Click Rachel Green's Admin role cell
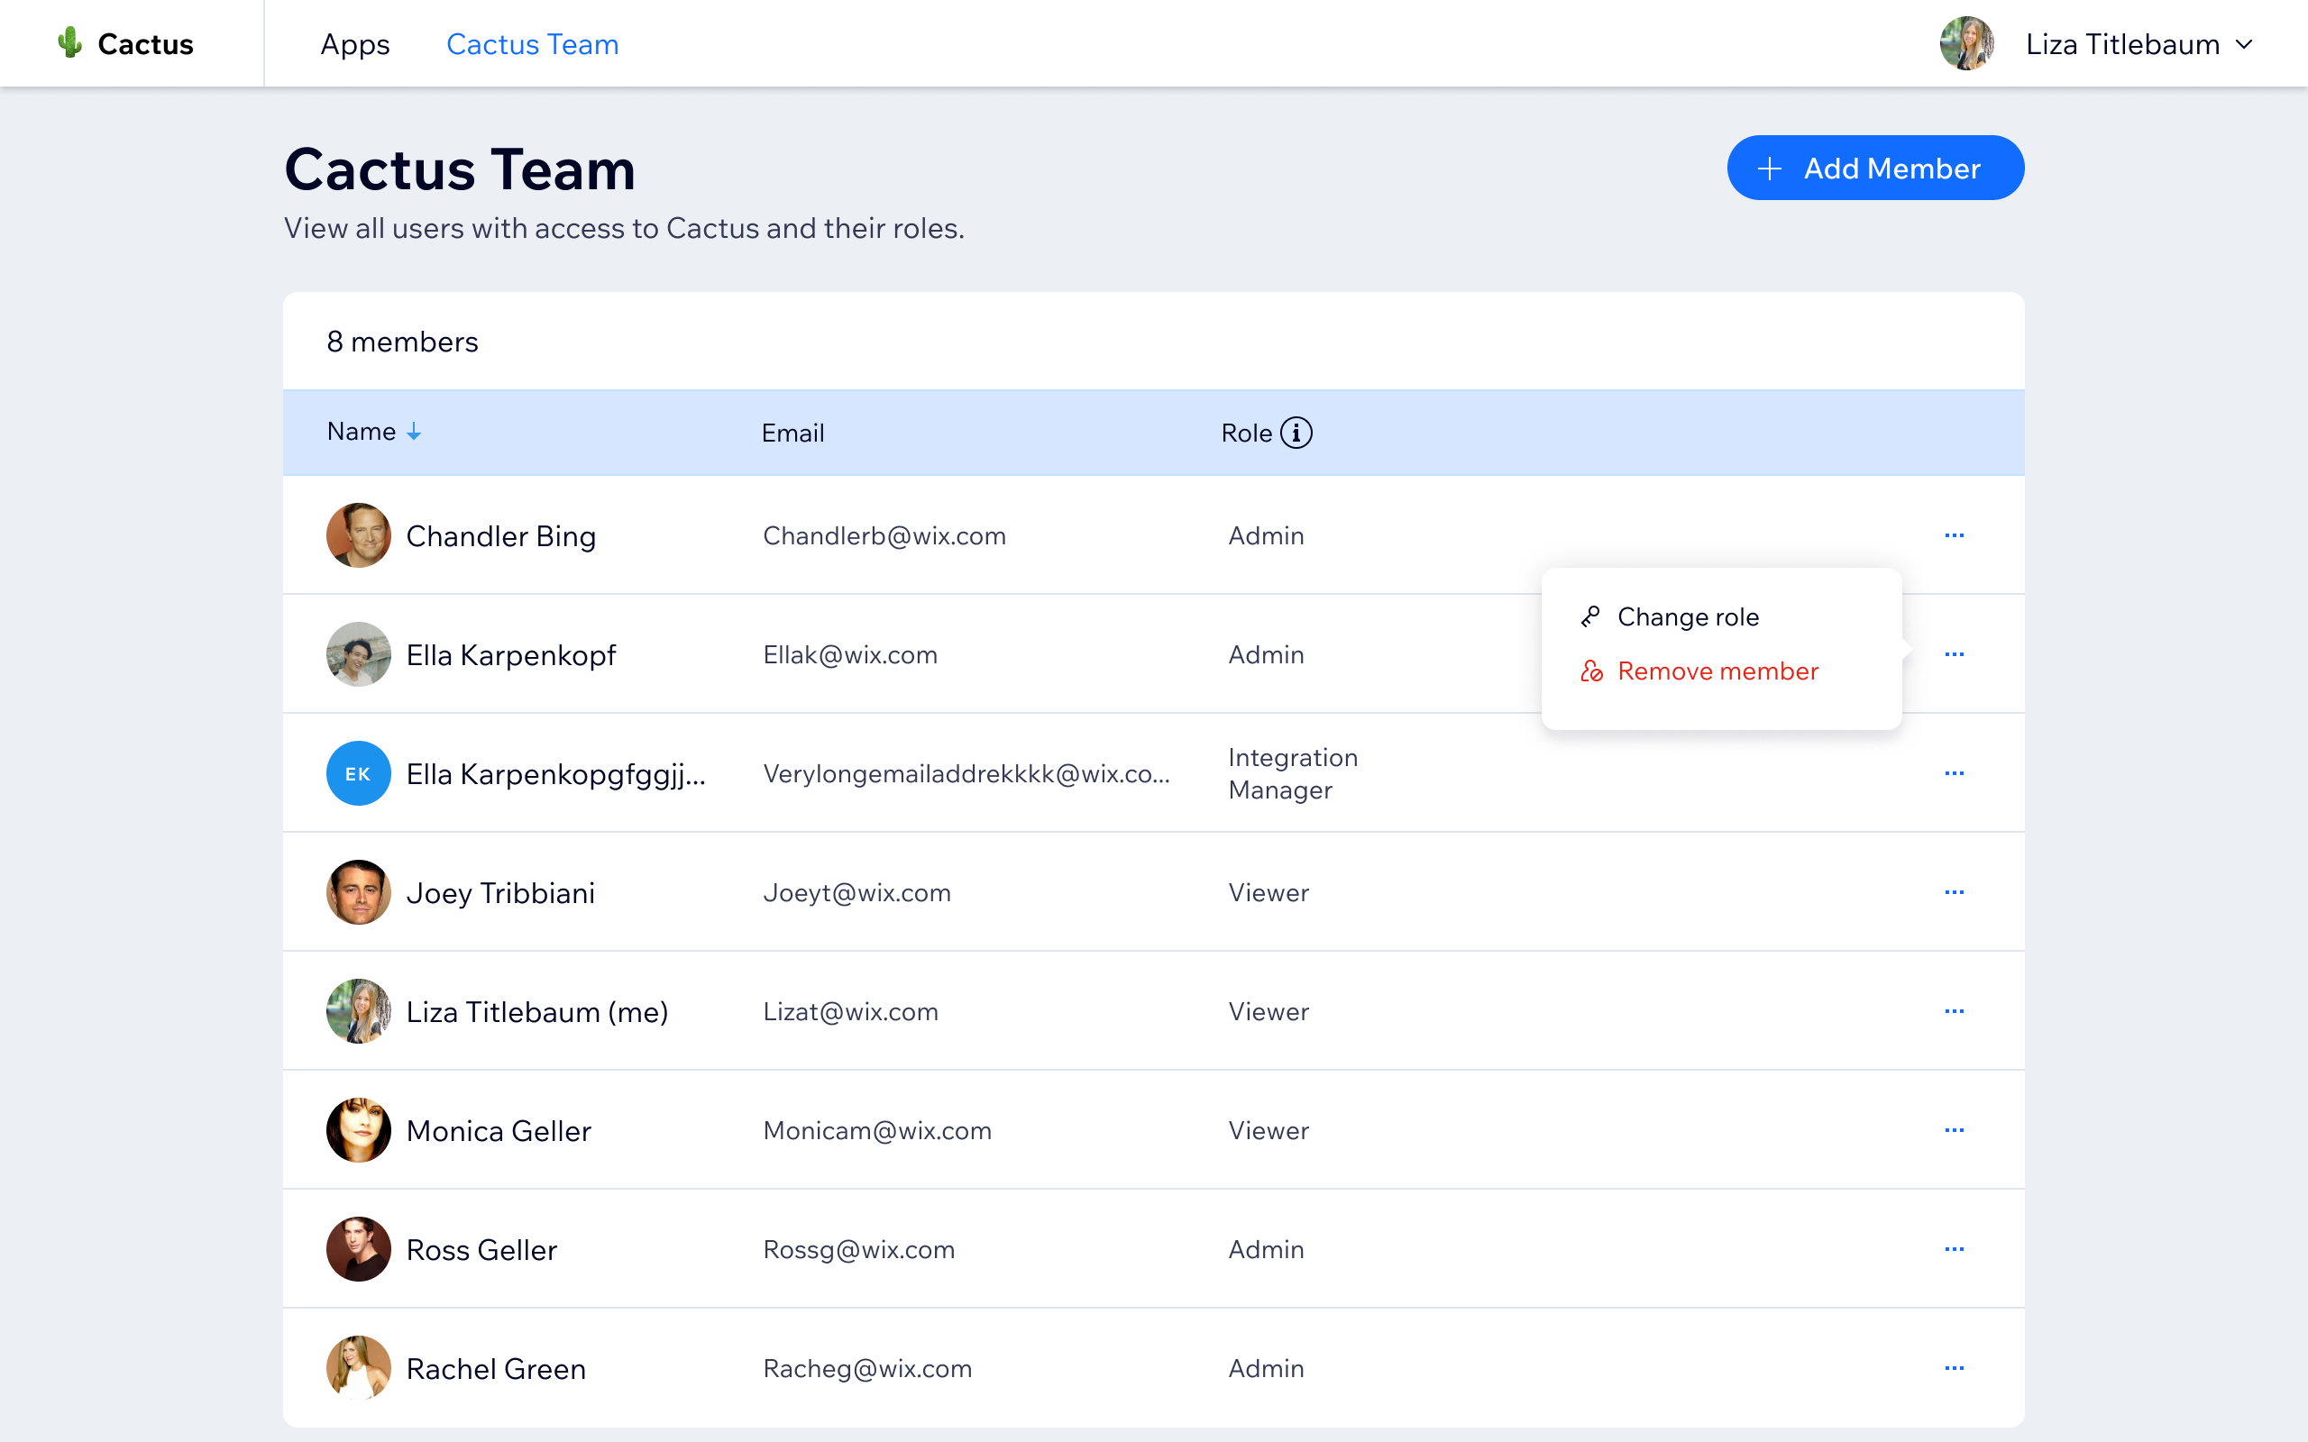The image size is (2308, 1442). (x=1266, y=1370)
